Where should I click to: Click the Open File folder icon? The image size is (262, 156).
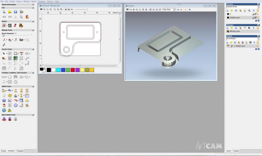point(10,12)
